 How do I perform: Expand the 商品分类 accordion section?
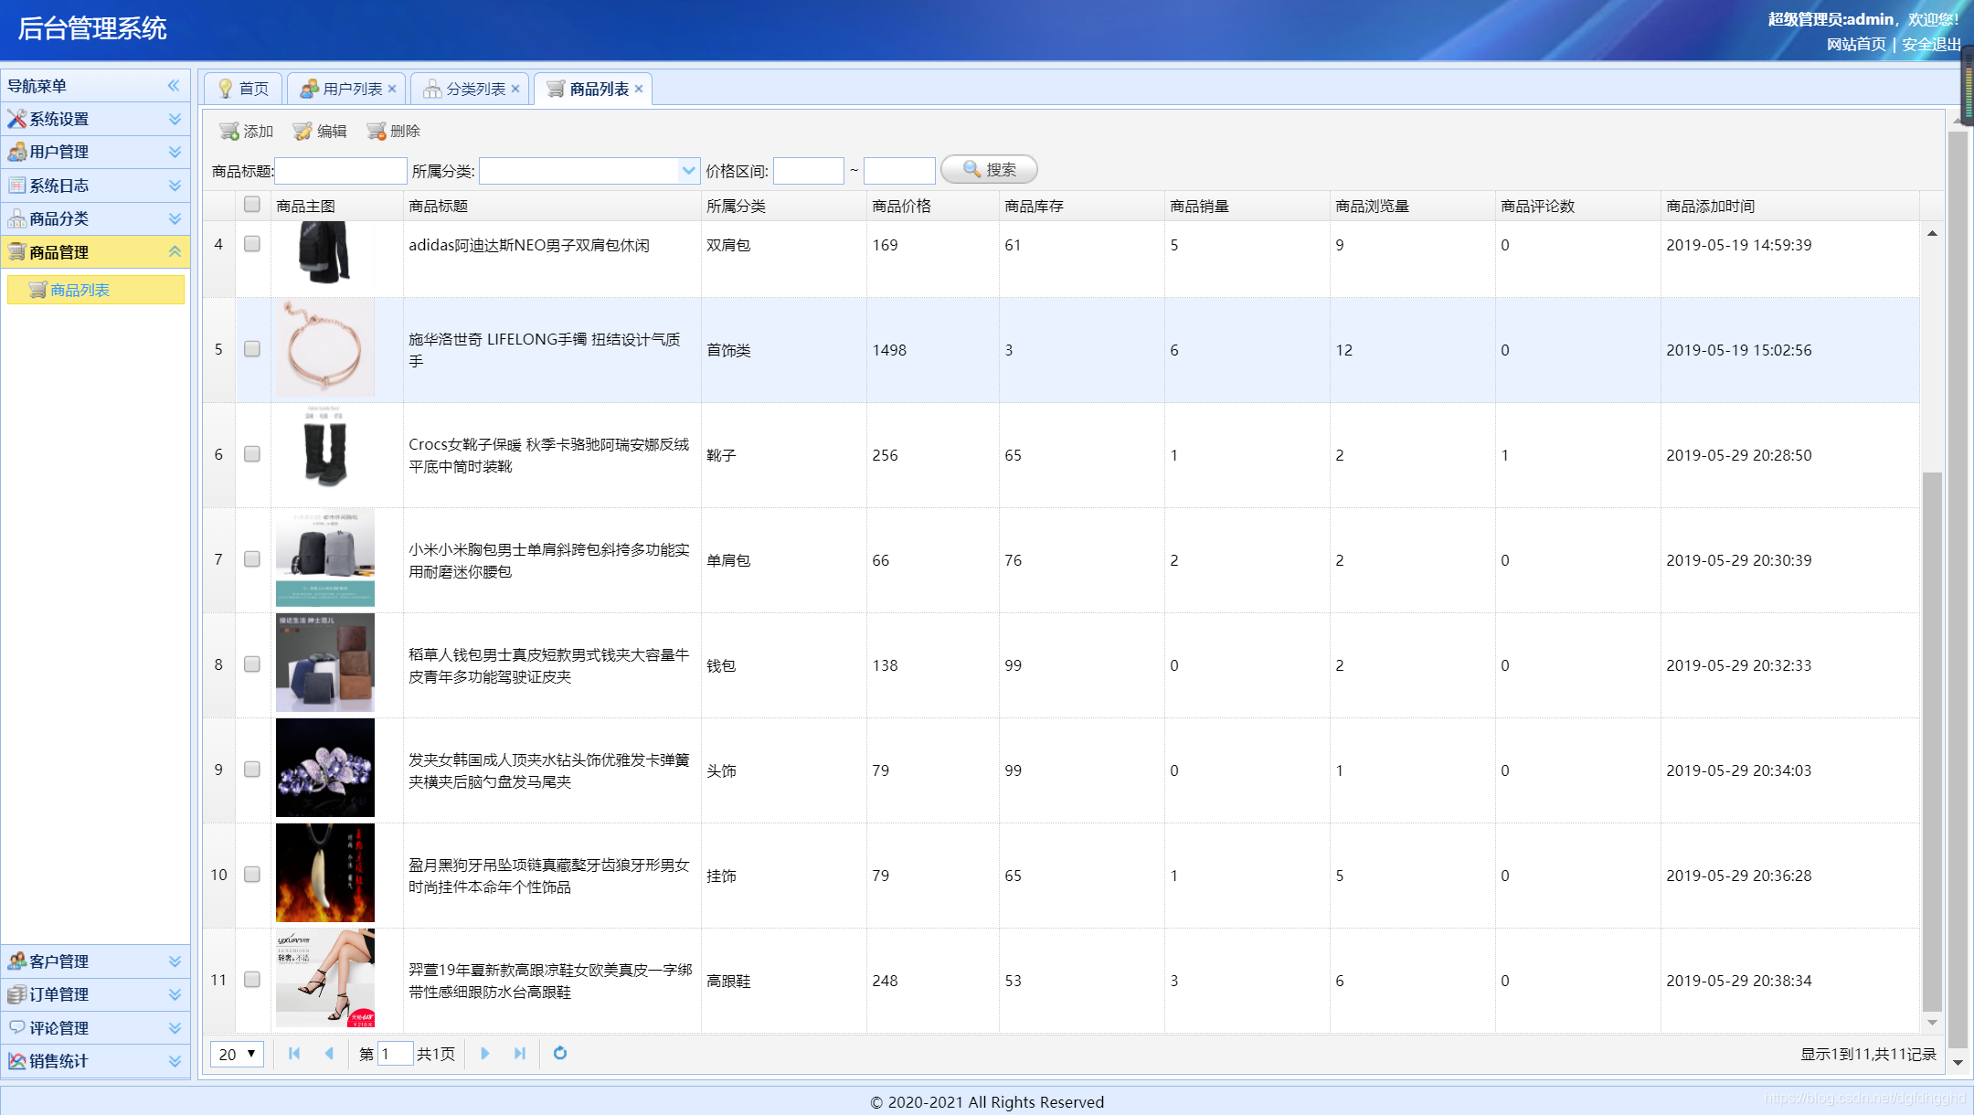pyautogui.click(x=175, y=218)
